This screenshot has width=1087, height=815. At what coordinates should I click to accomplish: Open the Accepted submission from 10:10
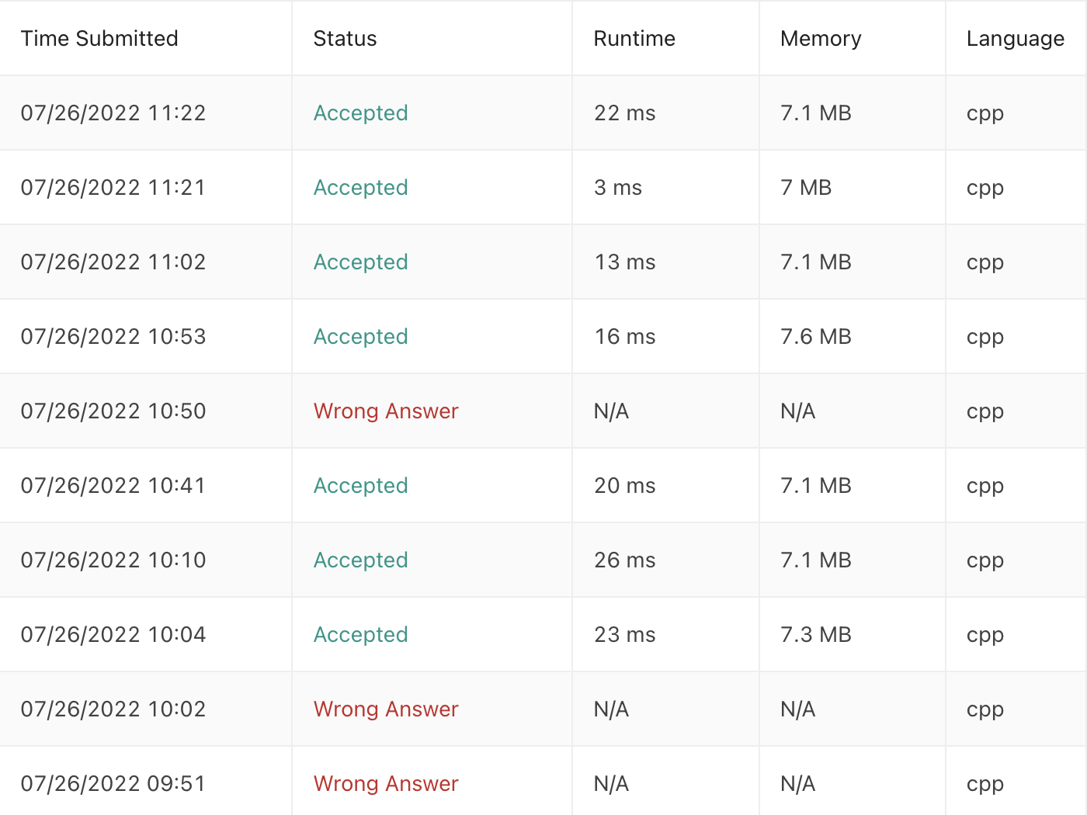(x=360, y=560)
